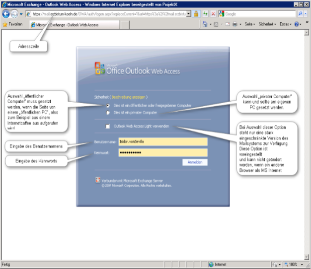311x269 pixels.
Task: Click the Beschreibung anzeigen link
Action: (x=128, y=97)
